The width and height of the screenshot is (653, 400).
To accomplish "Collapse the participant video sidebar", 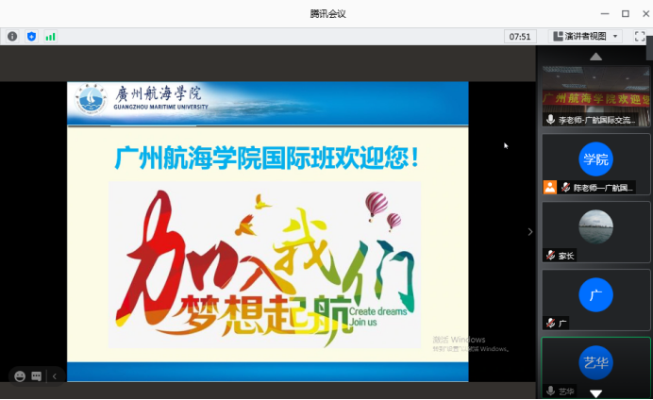I will click(529, 231).
